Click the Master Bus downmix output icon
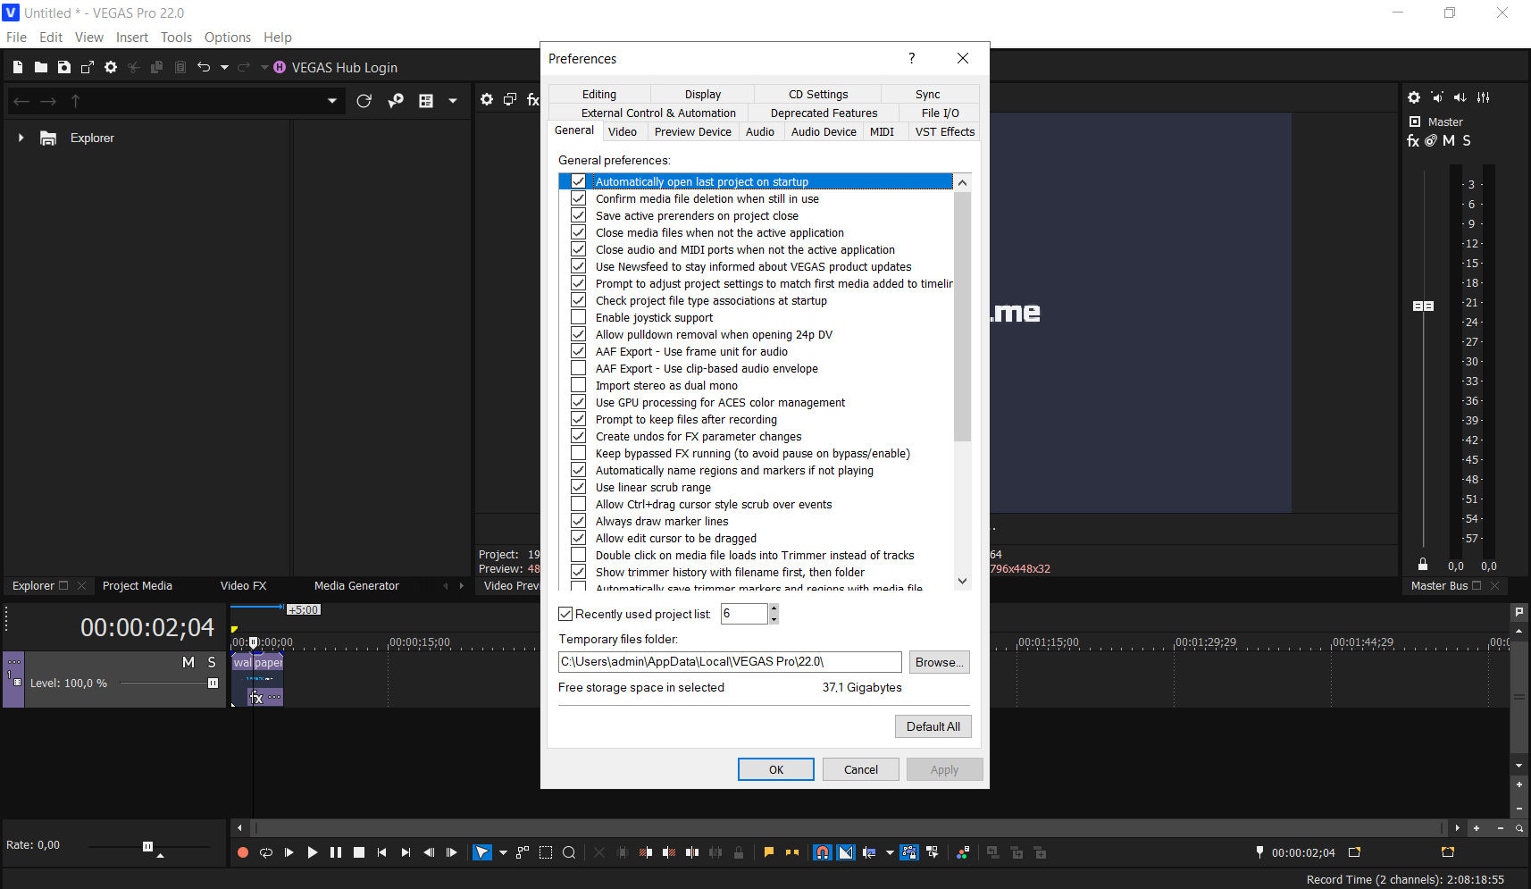This screenshot has height=889, width=1531. click(x=1437, y=97)
